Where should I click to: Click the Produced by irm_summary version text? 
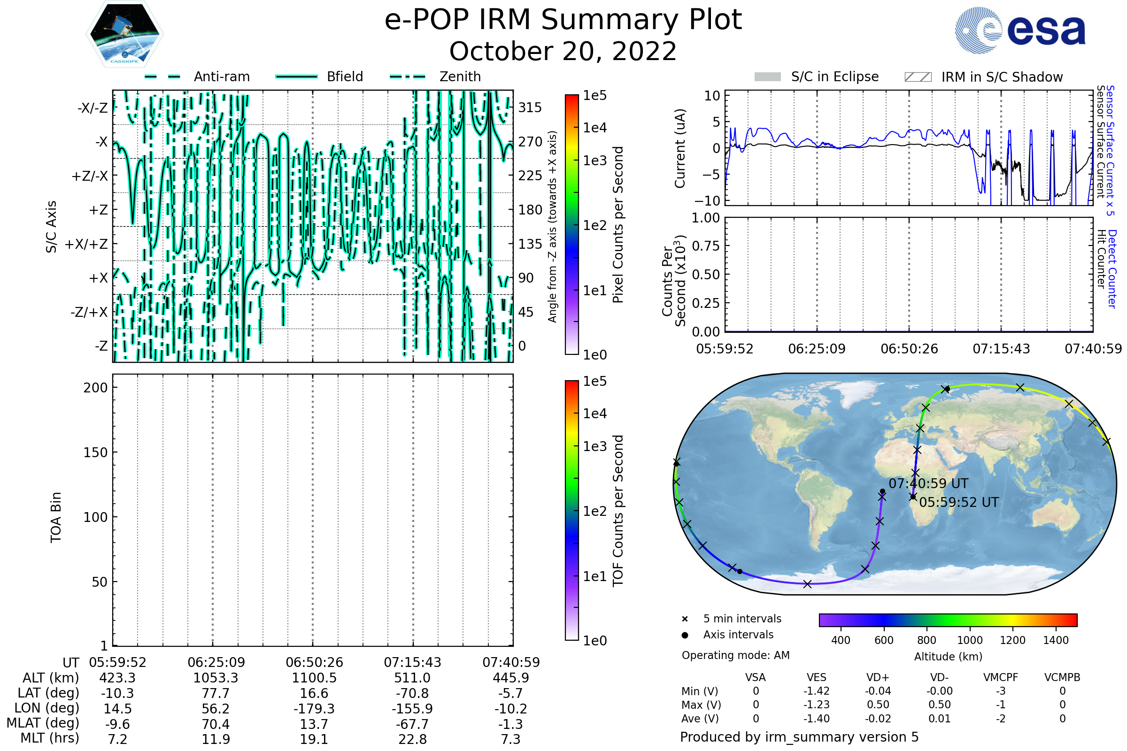[799, 737]
